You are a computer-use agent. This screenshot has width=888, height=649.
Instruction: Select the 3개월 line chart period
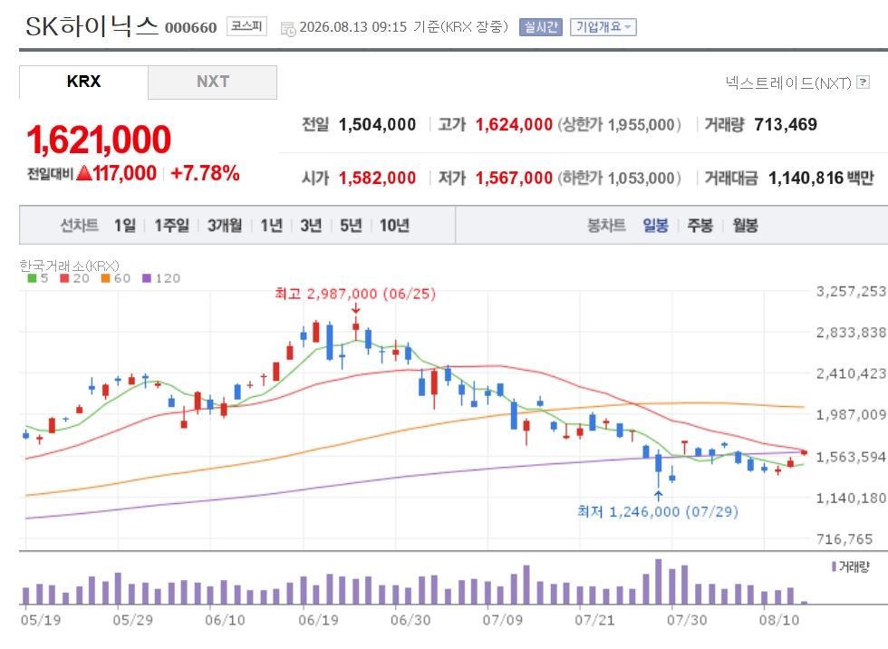(225, 226)
